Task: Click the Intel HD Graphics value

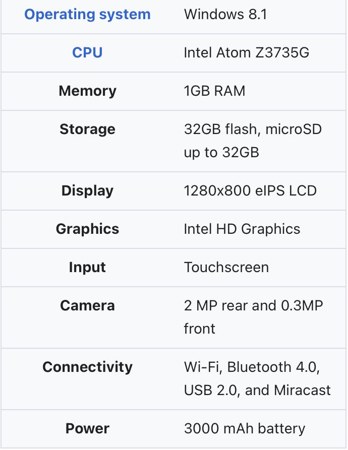Action: click(x=242, y=229)
